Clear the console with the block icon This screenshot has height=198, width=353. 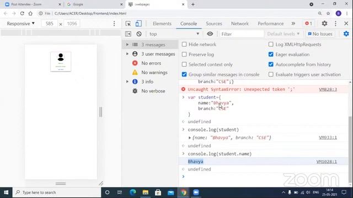click(x=139, y=34)
